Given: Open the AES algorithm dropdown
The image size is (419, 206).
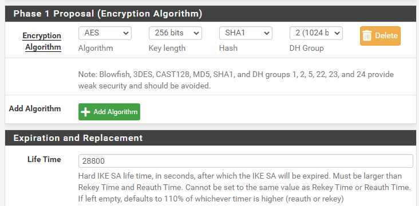Looking at the screenshot, I should pos(105,33).
